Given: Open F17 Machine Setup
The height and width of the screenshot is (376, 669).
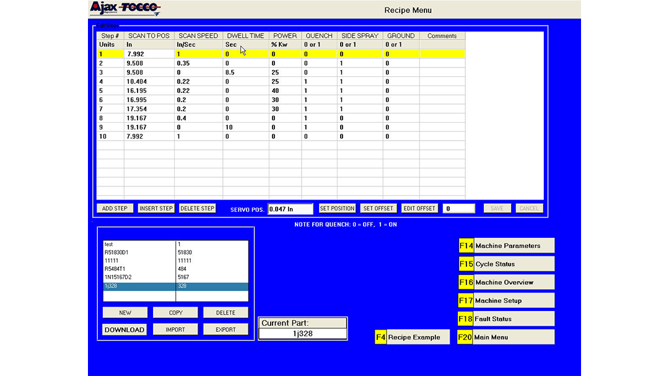Looking at the screenshot, I should (x=506, y=300).
